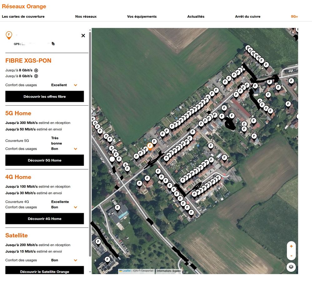Open the Leaflet attribution link
This screenshot has height=281, width=312.
(126, 271)
